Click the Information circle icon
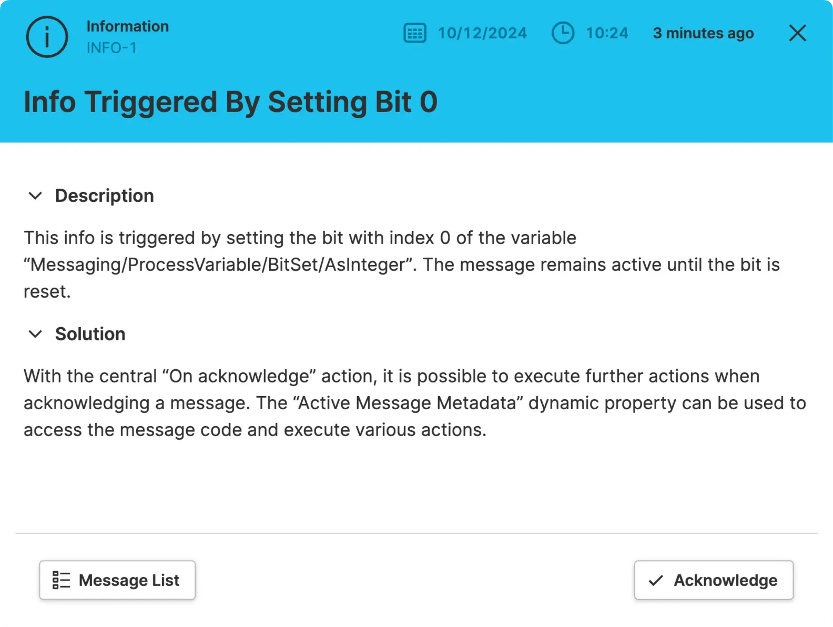The width and height of the screenshot is (833, 627). point(47,37)
